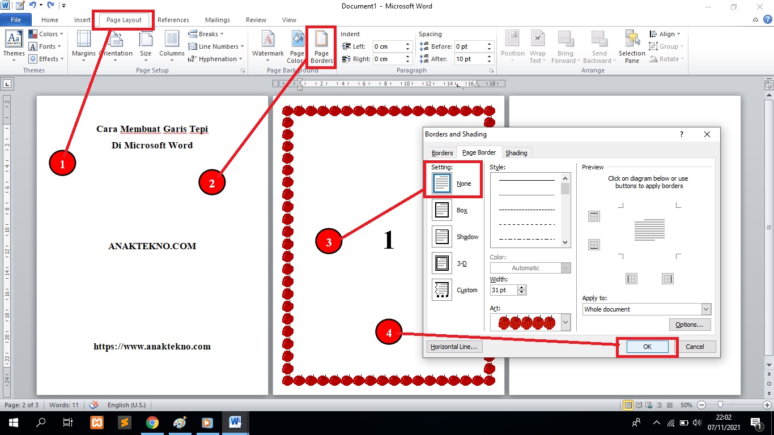The image size is (774, 435).
Task: Click the Redo icon in title bar
Action: (x=51, y=6)
